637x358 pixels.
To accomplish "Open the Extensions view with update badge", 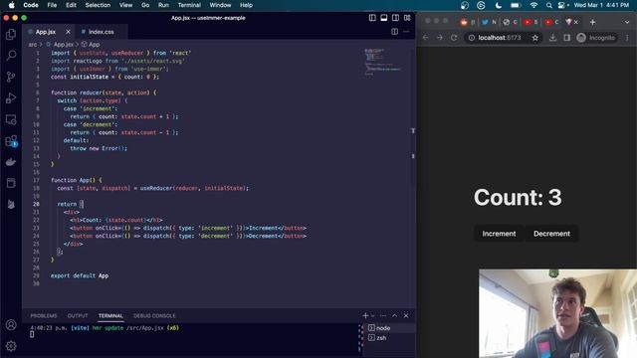I will click(11, 141).
